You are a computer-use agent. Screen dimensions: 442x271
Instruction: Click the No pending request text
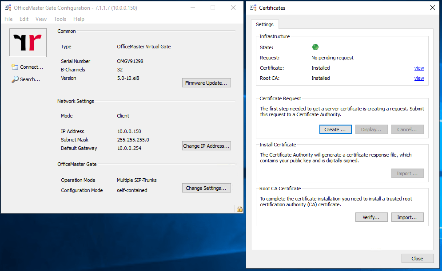click(x=332, y=58)
